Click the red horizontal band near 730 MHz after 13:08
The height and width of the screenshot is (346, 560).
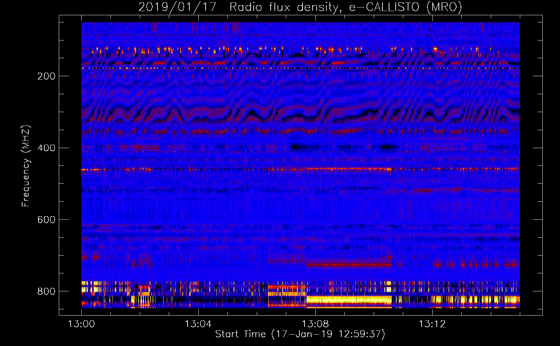(349, 265)
